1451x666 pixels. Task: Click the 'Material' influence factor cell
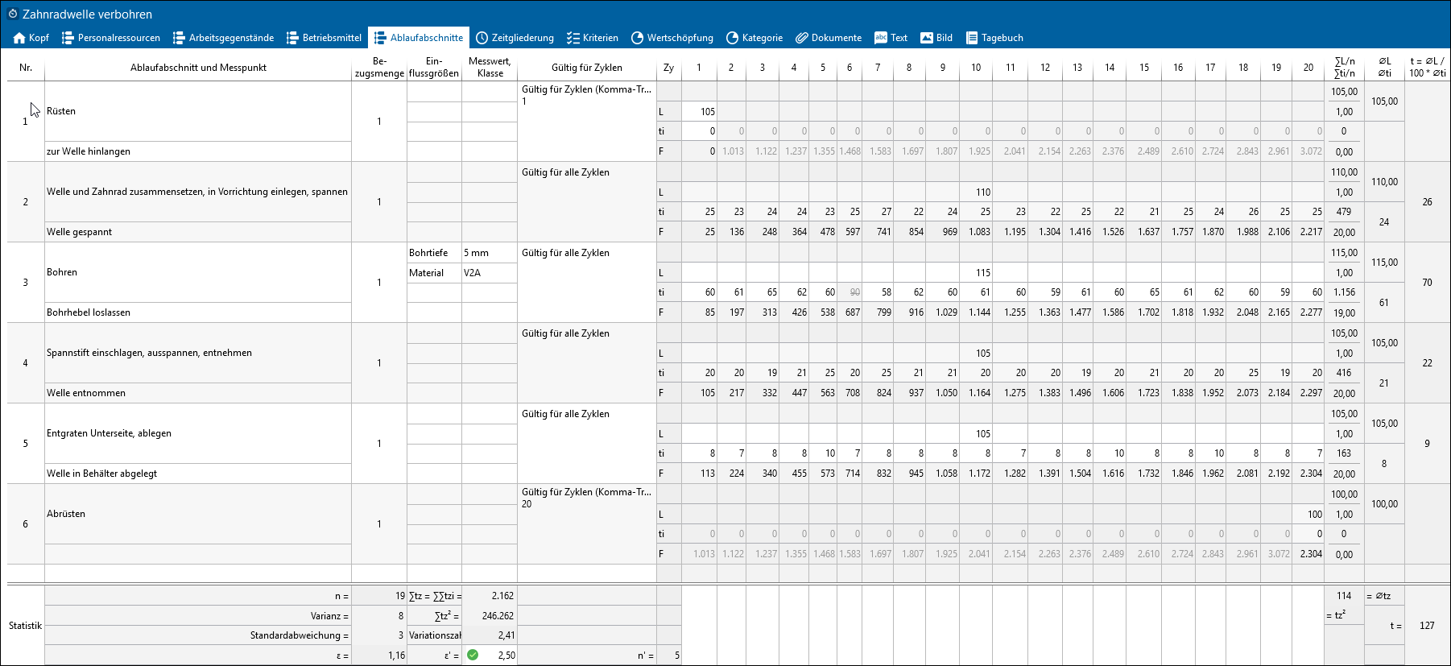point(434,273)
